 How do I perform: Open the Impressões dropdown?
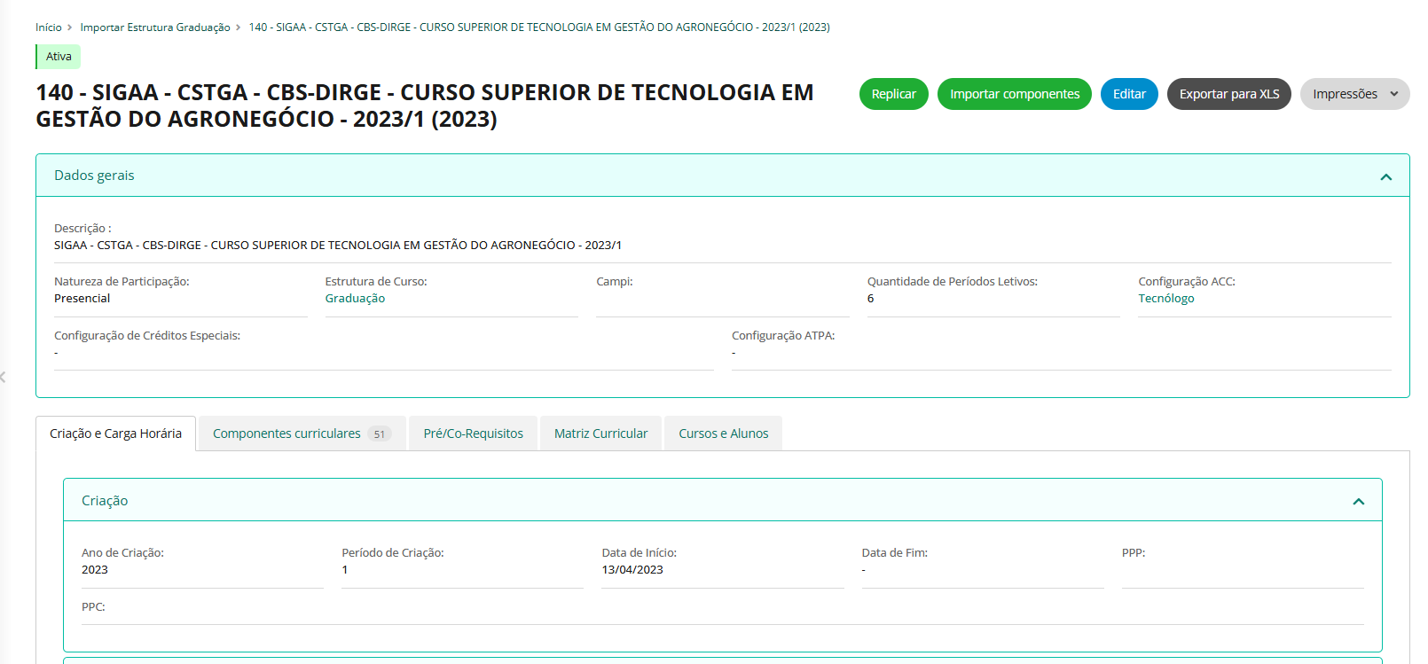1354,94
